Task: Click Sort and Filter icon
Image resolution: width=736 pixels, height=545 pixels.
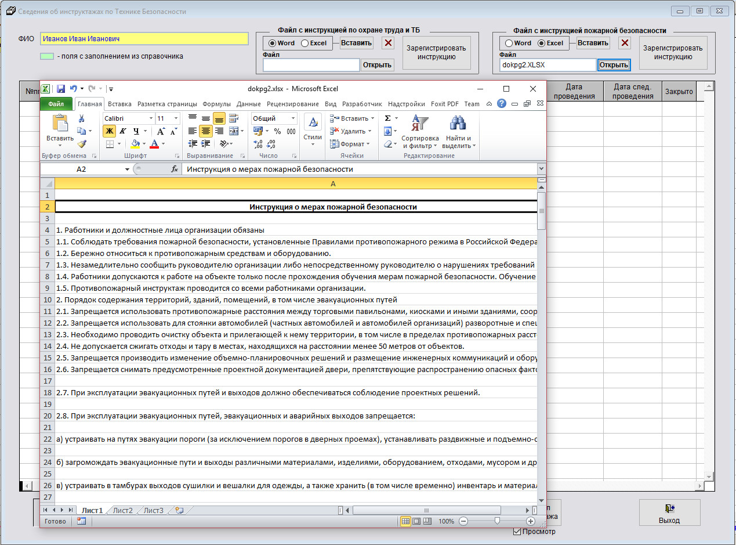Action: coord(419,124)
